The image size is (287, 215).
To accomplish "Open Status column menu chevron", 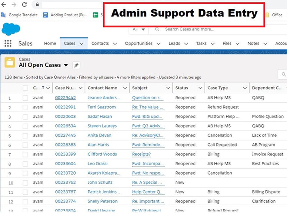I will 200,88.
